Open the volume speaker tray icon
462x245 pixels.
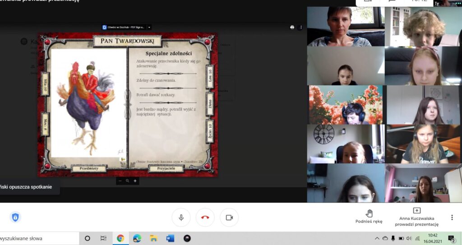tap(409, 238)
